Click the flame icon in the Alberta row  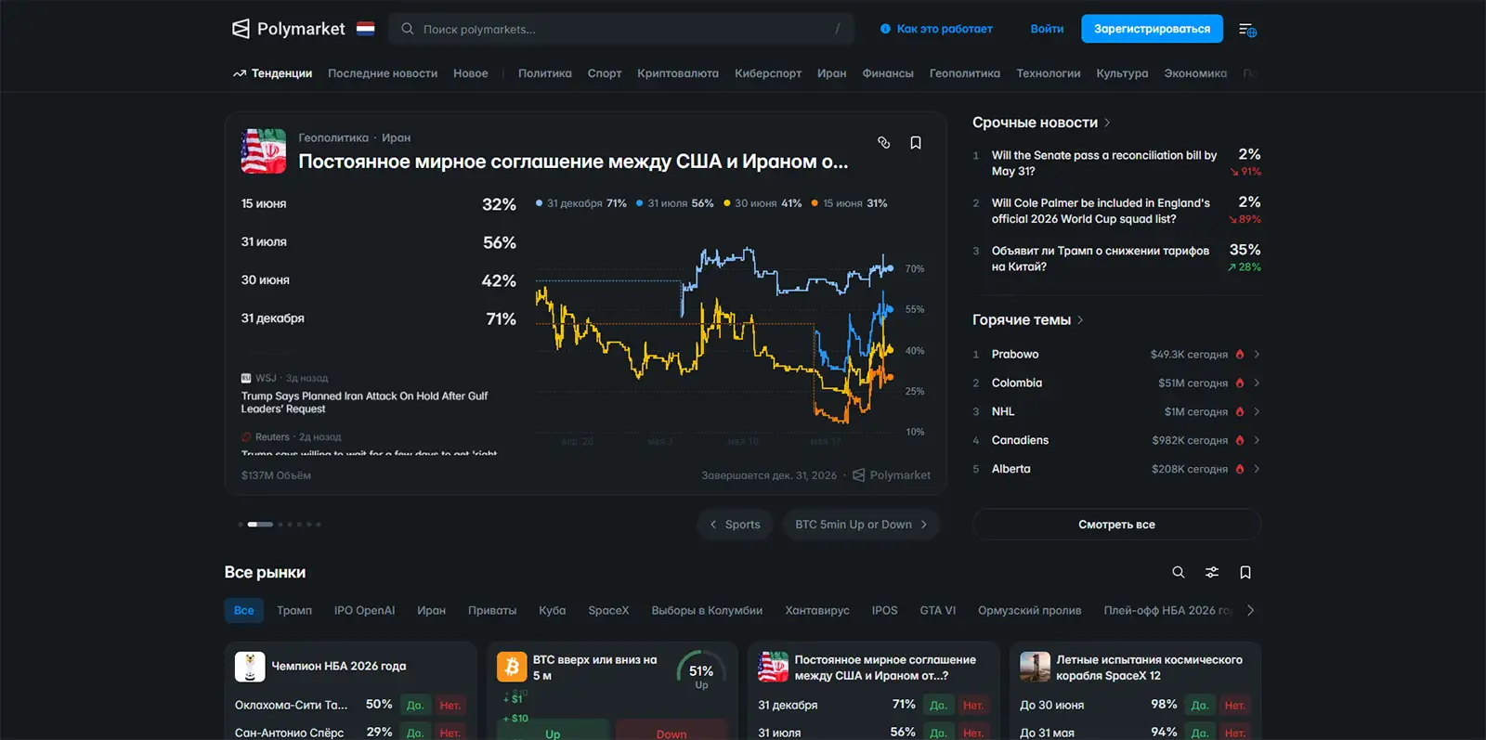tap(1240, 469)
